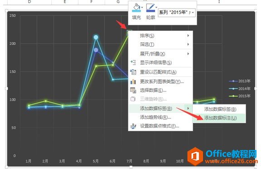Select 添加数据标签(B) in the submenu

coord(219,109)
